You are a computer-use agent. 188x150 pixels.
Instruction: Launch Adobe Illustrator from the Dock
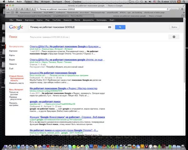[142, 146]
